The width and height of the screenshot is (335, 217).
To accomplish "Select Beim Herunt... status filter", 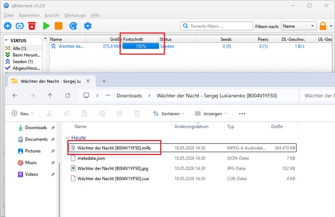I will pos(23,55).
